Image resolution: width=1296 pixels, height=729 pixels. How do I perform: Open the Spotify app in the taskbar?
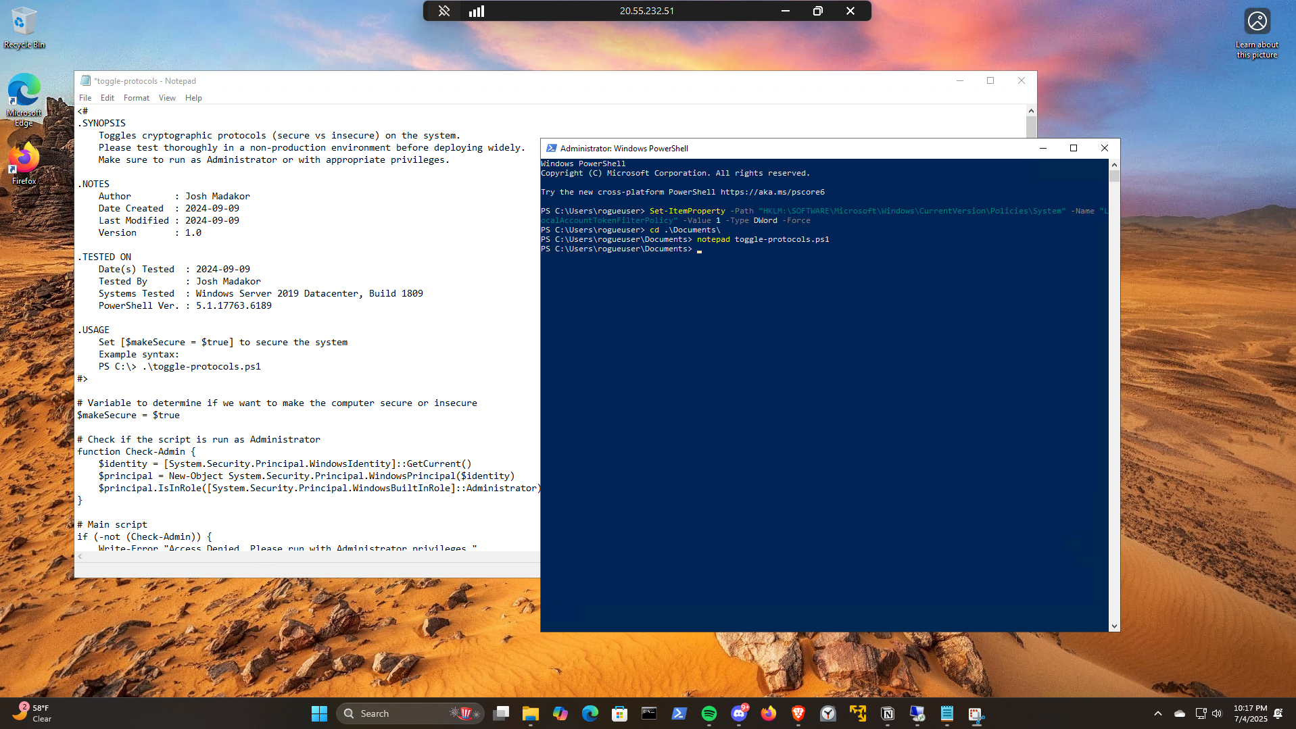tap(709, 713)
